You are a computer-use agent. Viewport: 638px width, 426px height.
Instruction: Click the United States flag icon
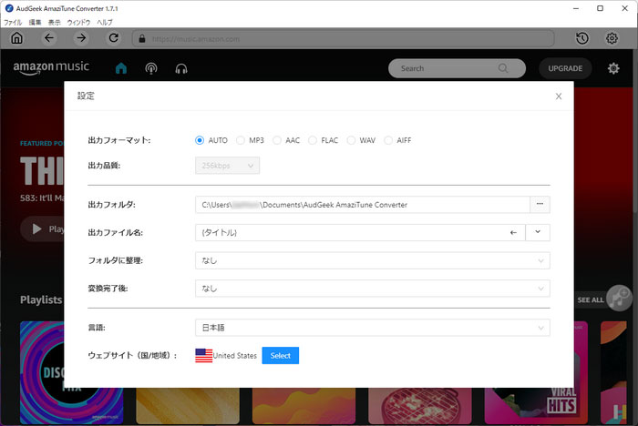(203, 355)
